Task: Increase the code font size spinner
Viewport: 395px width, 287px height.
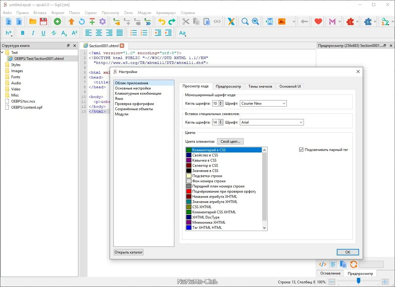Action: [x=221, y=102]
